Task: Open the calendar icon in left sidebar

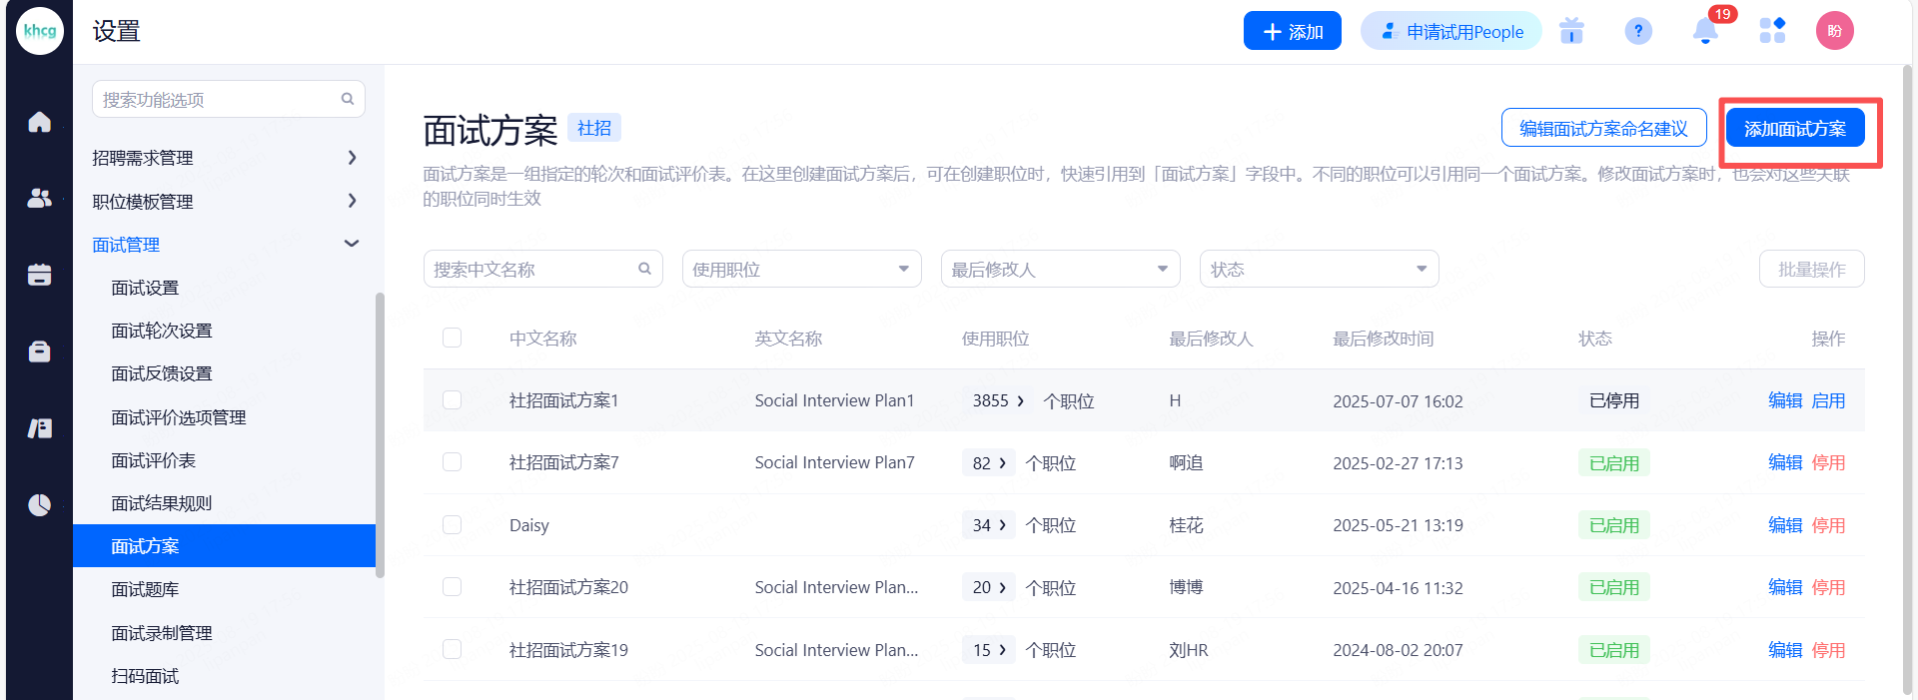Action: click(x=39, y=275)
